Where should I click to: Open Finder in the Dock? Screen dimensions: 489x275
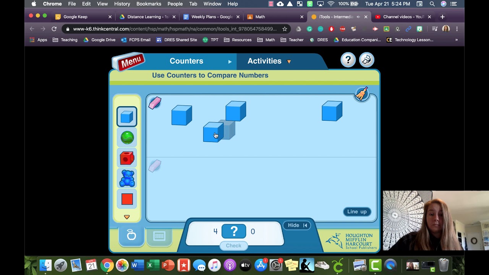[45, 265]
